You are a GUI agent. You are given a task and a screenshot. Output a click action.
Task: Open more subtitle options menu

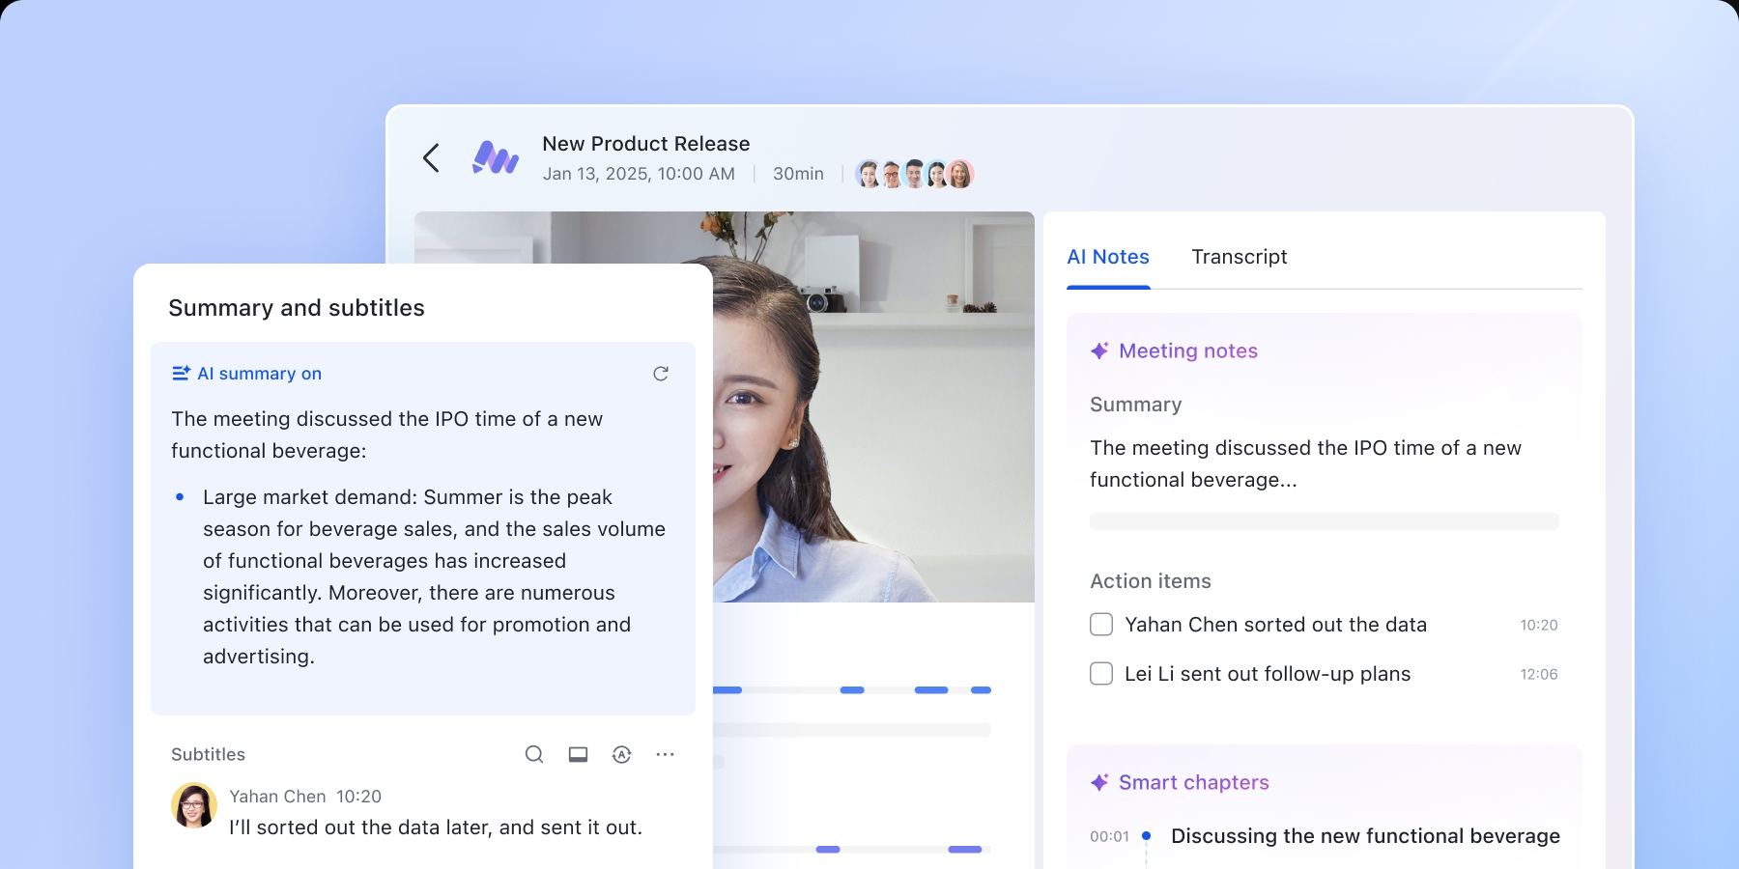[x=666, y=755]
